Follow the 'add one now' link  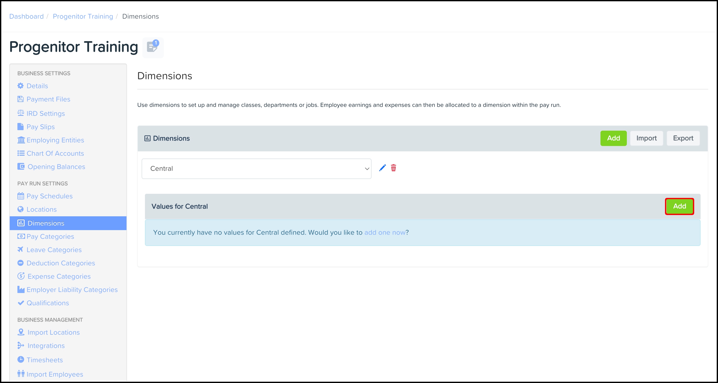385,232
